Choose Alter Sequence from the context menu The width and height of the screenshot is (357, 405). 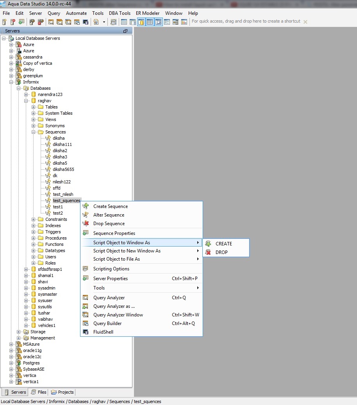(141, 215)
